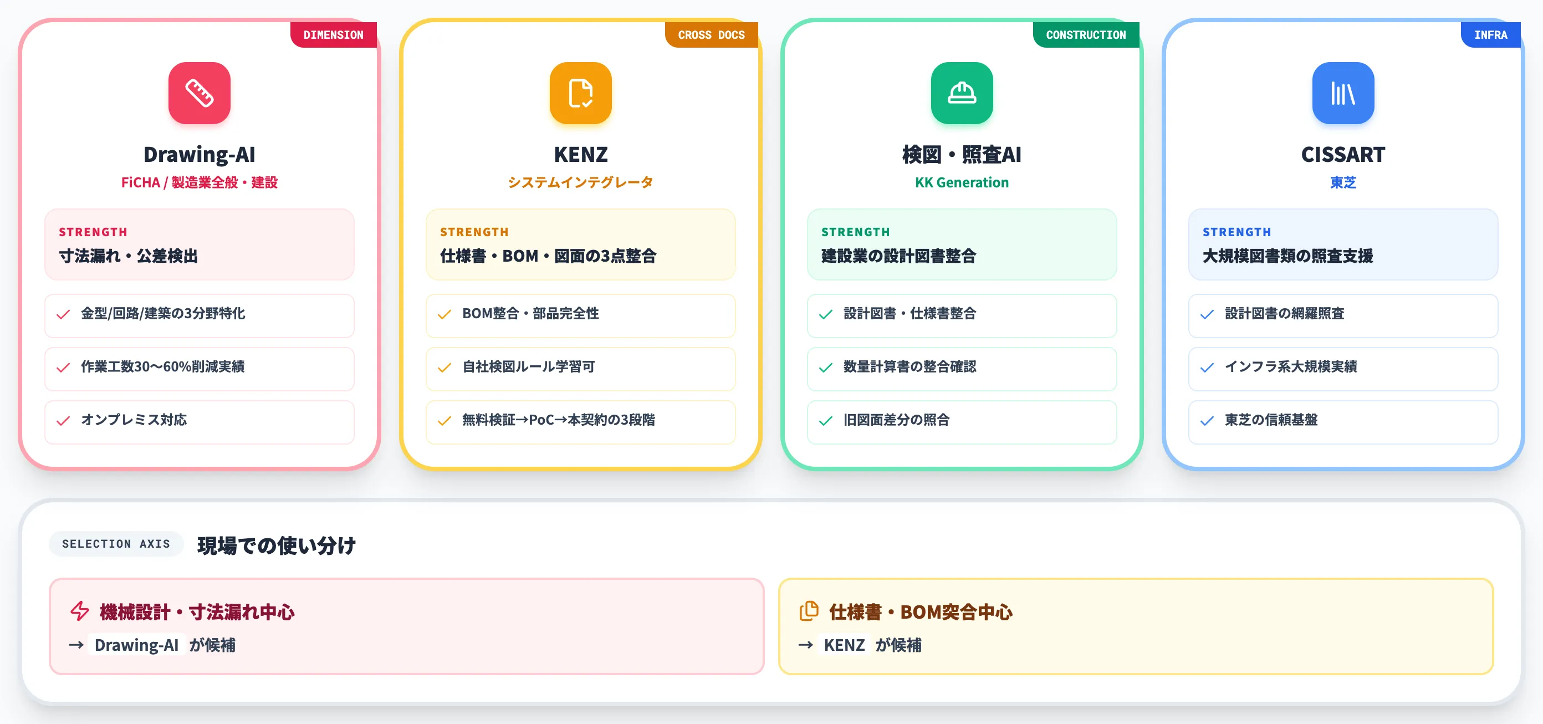Click the システムインテグレータ subtitle
The image size is (1543, 724).
pos(580,182)
